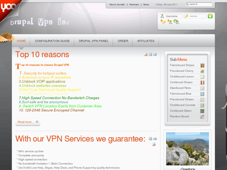Click the Chalkboard Conrete swatch icon
Image resolution: width=227 pixels, height=170 pixels.
click(202, 105)
